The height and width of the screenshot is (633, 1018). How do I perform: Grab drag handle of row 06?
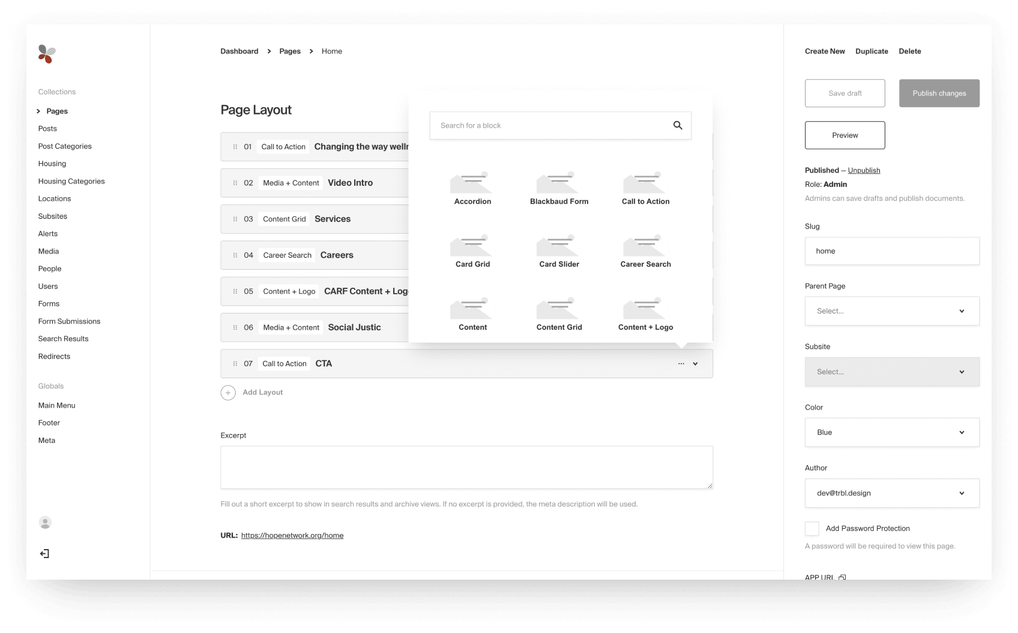pyautogui.click(x=235, y=327)
